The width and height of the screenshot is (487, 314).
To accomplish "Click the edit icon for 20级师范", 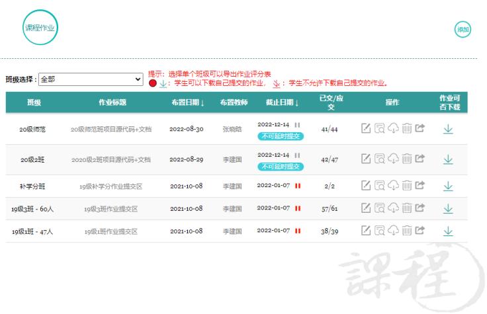I will click(x=366, y=128).
